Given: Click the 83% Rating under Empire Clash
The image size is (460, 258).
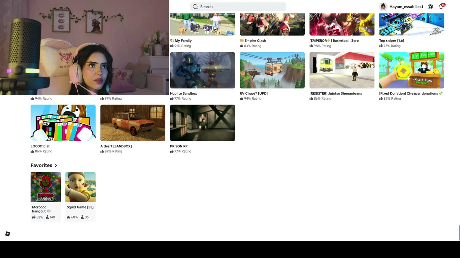Looking at the screenshot, I should coord(250,46).
